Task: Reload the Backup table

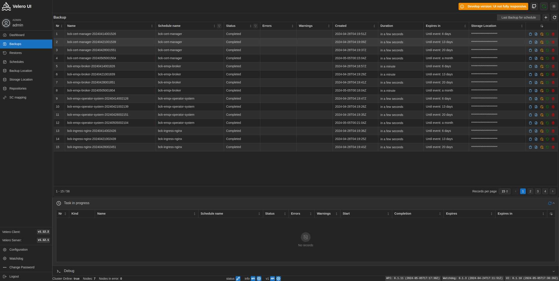Action: tap(555, 17)
